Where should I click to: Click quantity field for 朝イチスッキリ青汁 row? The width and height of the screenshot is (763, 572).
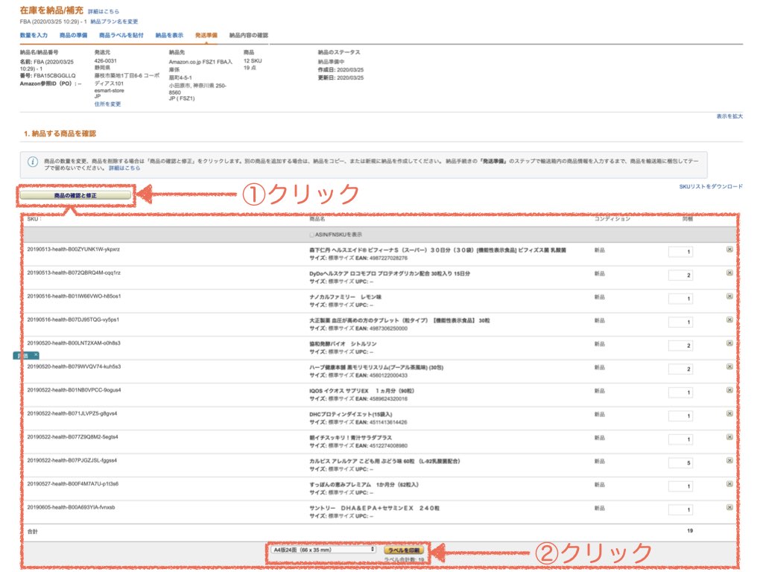pos(680,439)
